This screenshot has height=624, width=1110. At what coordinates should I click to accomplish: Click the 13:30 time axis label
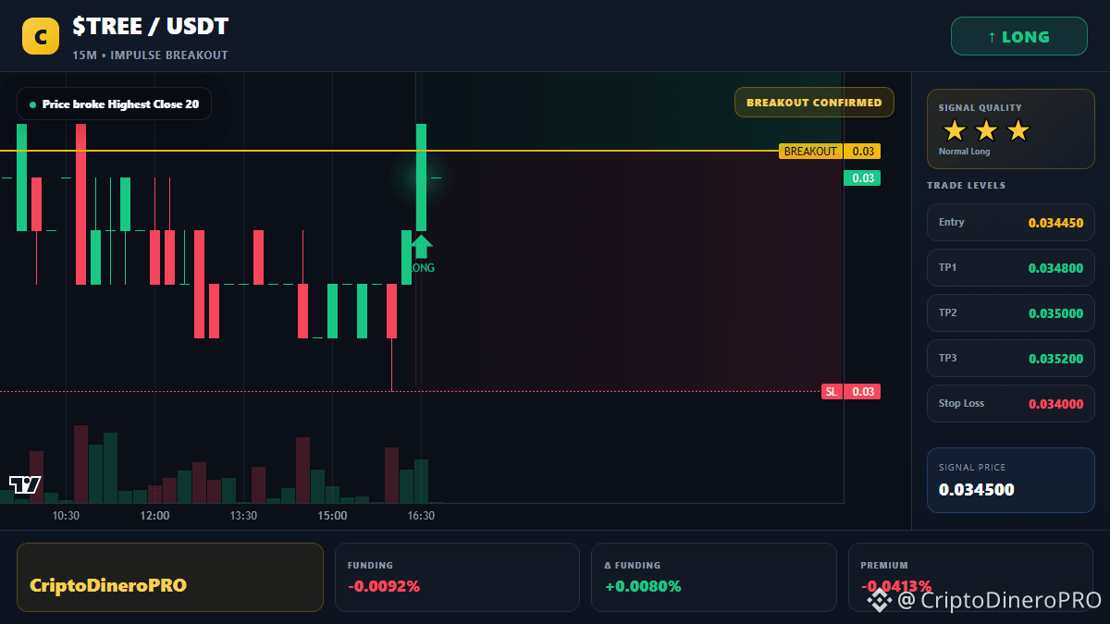(243, 516)
